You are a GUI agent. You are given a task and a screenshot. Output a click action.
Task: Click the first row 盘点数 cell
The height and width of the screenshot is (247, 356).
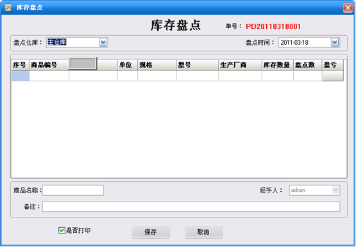[307, 76]
